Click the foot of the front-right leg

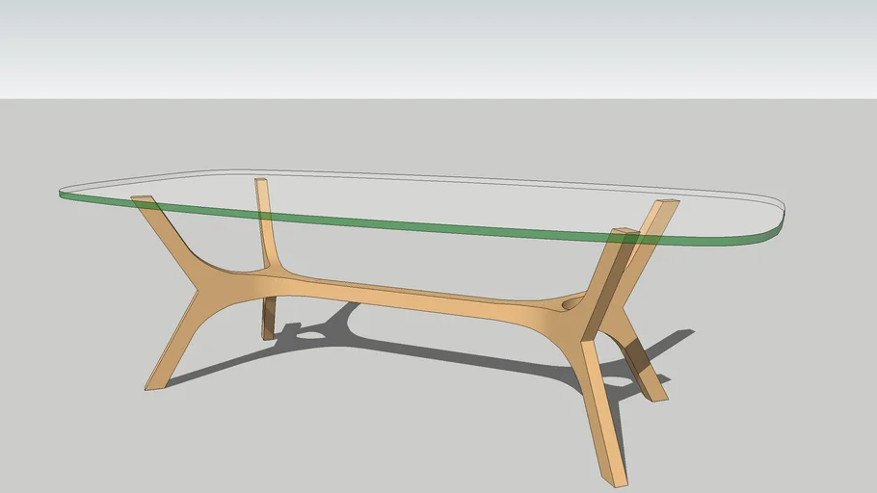615,479
